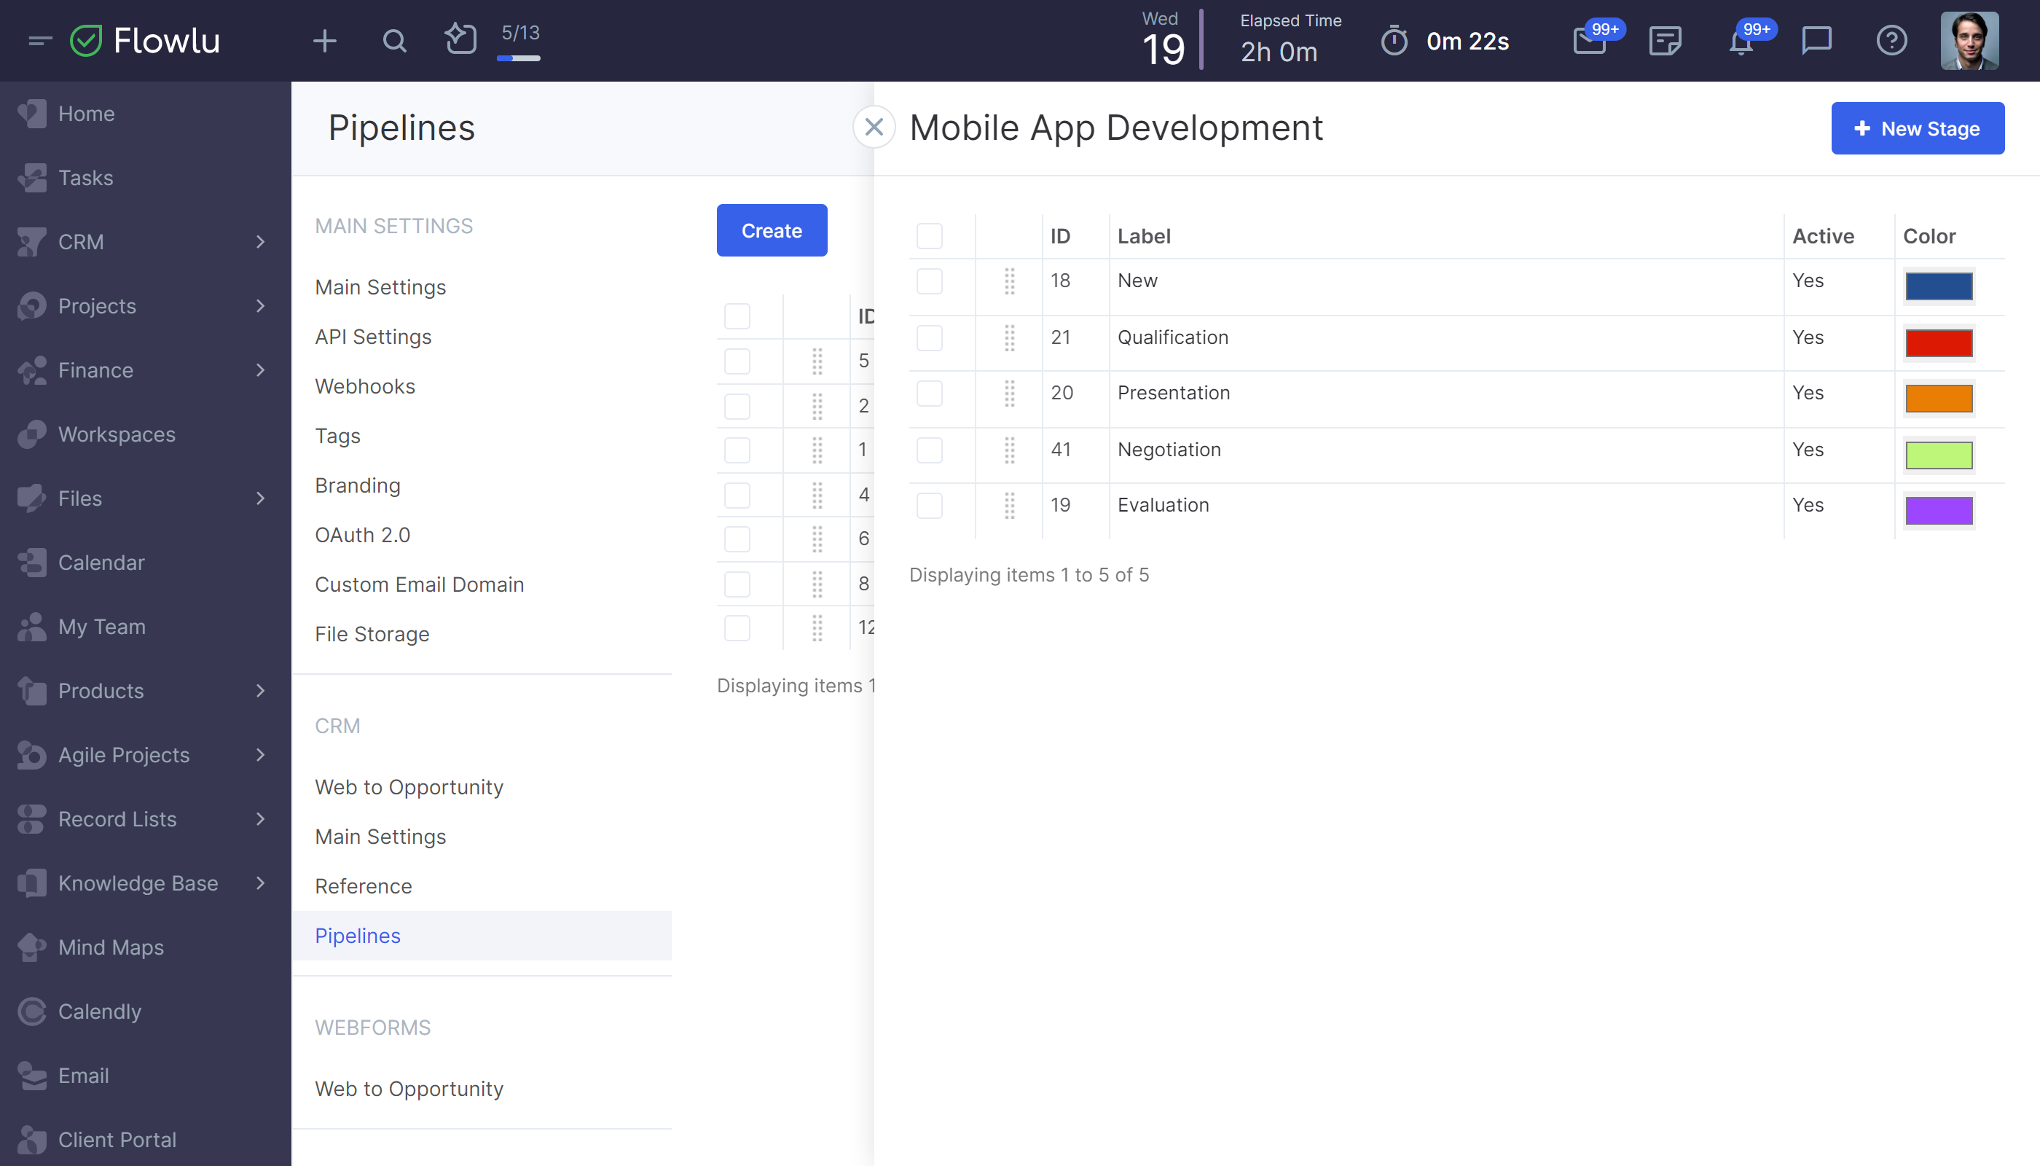Toggle checkbox for Negotiation stage row
The image size is (2040, 1166).
pyautogui.click(x=929, y=450)
